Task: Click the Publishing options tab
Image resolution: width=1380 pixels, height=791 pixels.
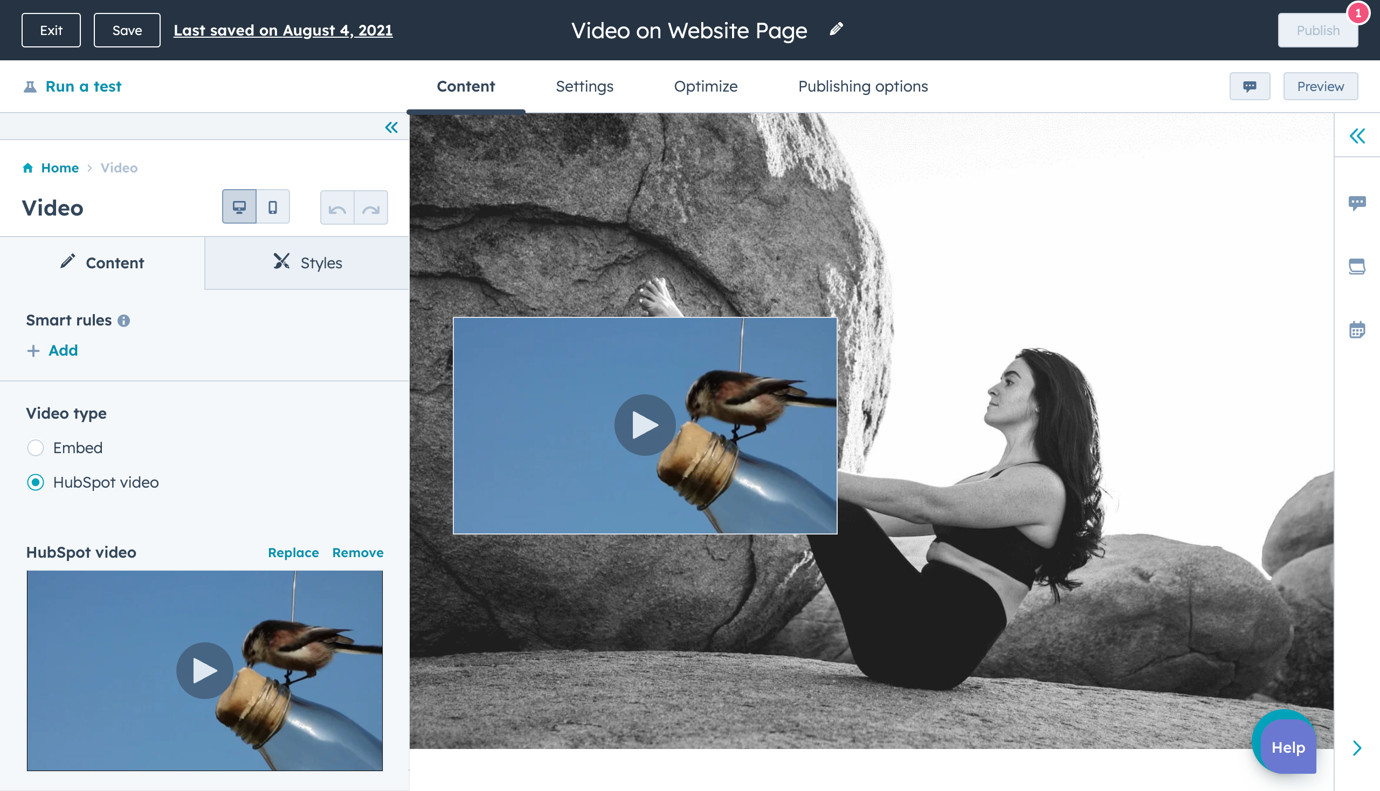Action: point(862,86)
